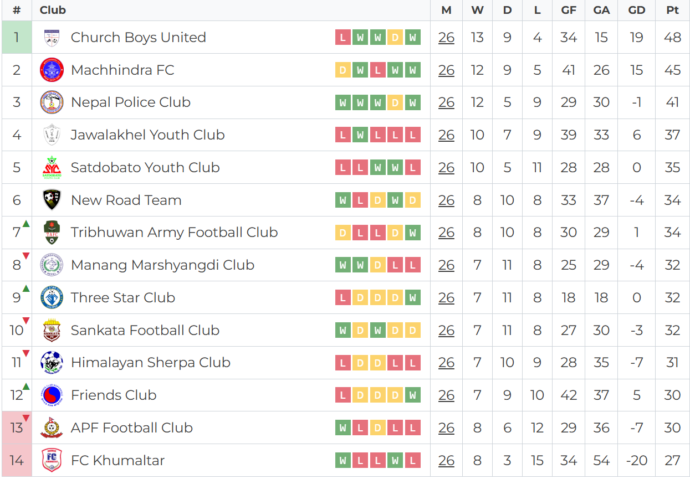Screen dimensions: 690x479
Task: Click the Church Boys United club logo
Action: click(52, 38)
